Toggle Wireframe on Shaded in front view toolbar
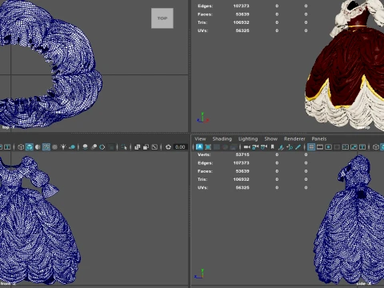Image resolution: width=384 pixels, height=288 pixels. 46,147
